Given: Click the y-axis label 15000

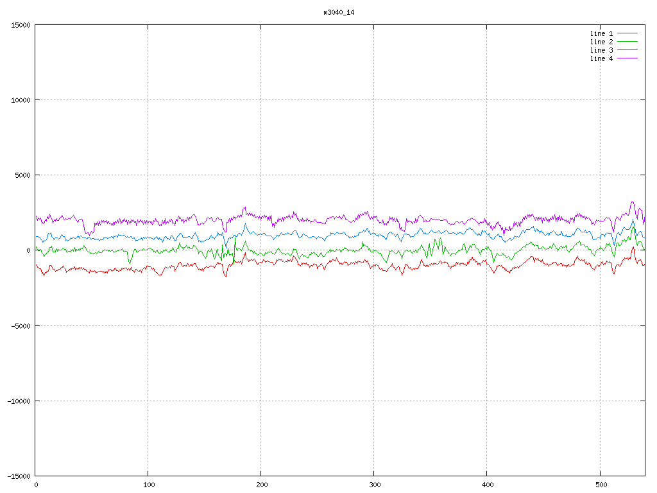Looking at the screenshot, I should tap(21, 25).
